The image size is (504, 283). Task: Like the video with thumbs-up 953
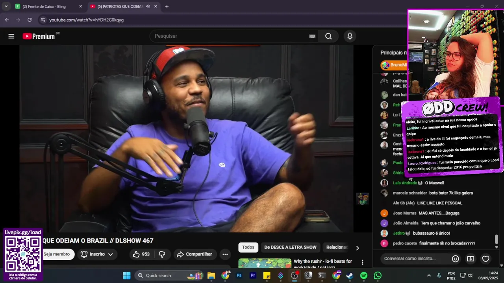141,254
